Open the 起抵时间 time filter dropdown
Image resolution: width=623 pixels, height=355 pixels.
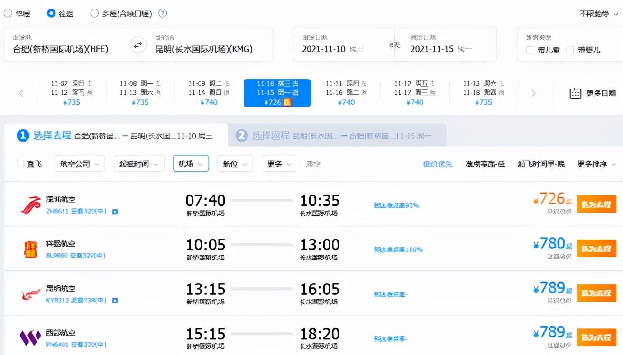(x=139, y=164)
